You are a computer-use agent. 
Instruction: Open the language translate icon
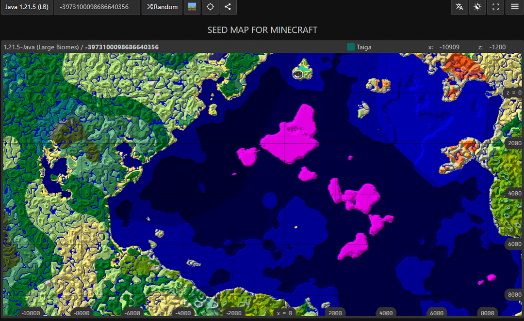click(459, 7)
